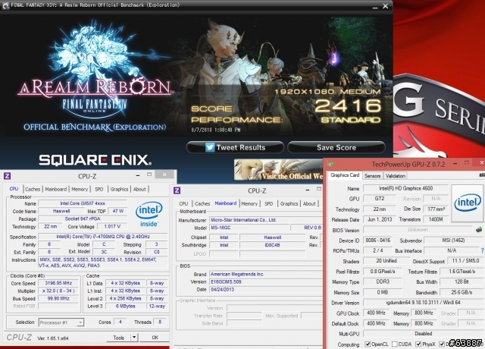Click the GPU-Z title bar icon
This screenshot has height=349, width=485.
330,164
